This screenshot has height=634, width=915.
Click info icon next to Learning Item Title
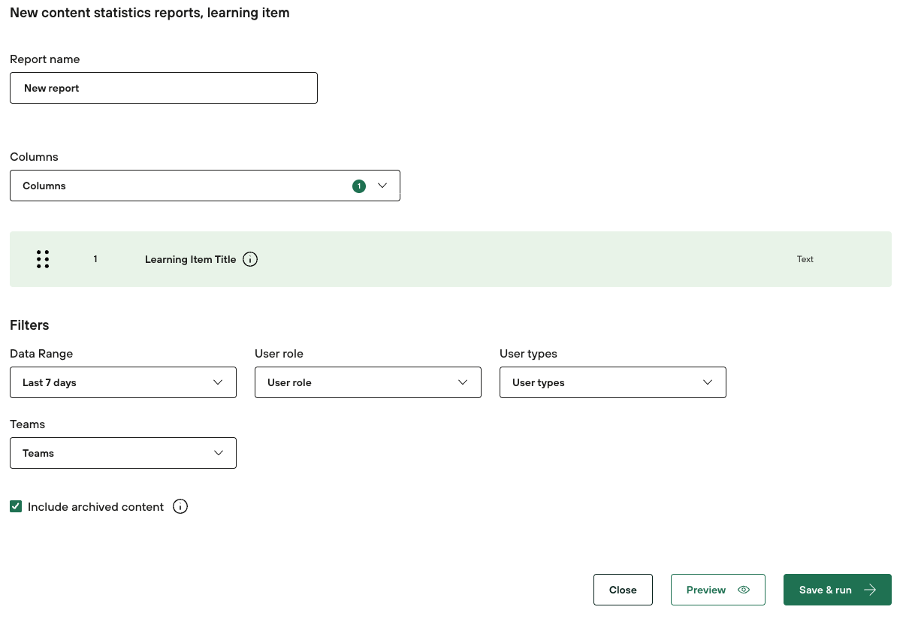250,259
